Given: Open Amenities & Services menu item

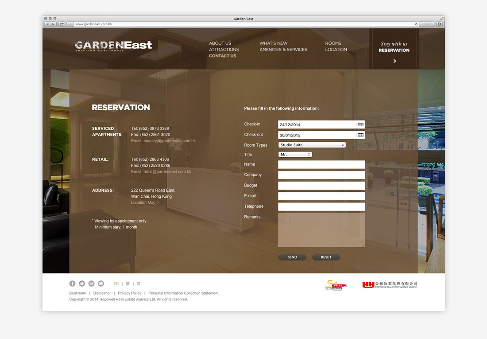Looking at the screenshot, I should [x=283, y=50].
